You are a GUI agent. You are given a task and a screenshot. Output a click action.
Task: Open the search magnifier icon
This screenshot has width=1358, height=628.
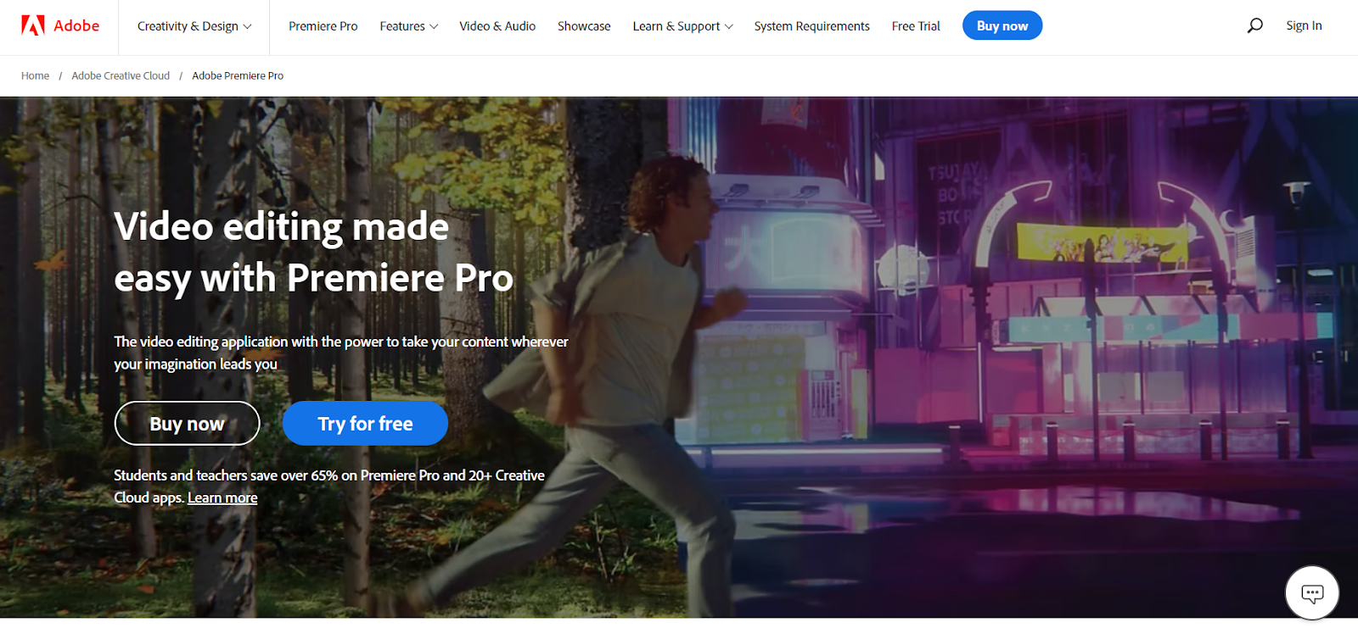click(1254, 25)
